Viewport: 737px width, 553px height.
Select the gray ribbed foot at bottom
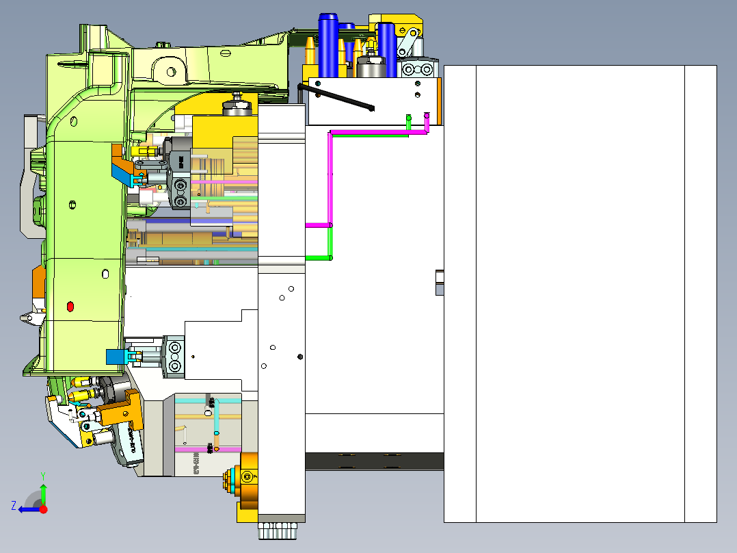click(x=278, y=531)
